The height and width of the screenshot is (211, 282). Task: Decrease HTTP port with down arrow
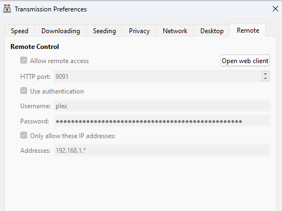coord(266,78)
